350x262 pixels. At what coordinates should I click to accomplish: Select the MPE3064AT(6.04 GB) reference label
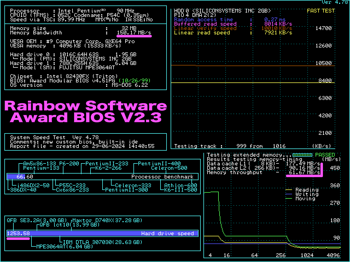65,246
